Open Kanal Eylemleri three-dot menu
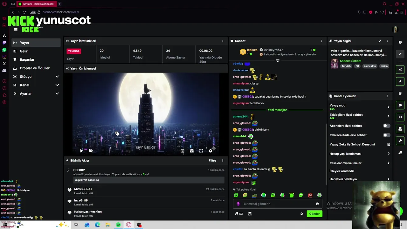407x229 pixels. tap(387, 96)
